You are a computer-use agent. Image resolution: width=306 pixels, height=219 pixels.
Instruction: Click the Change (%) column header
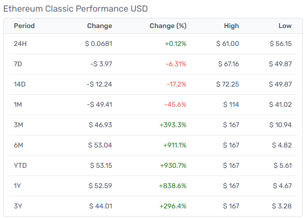tap(168, 26)
